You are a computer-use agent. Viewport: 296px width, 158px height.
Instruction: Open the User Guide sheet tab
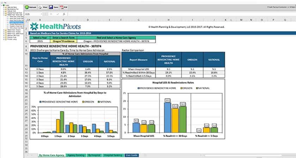tap(131, 155)
